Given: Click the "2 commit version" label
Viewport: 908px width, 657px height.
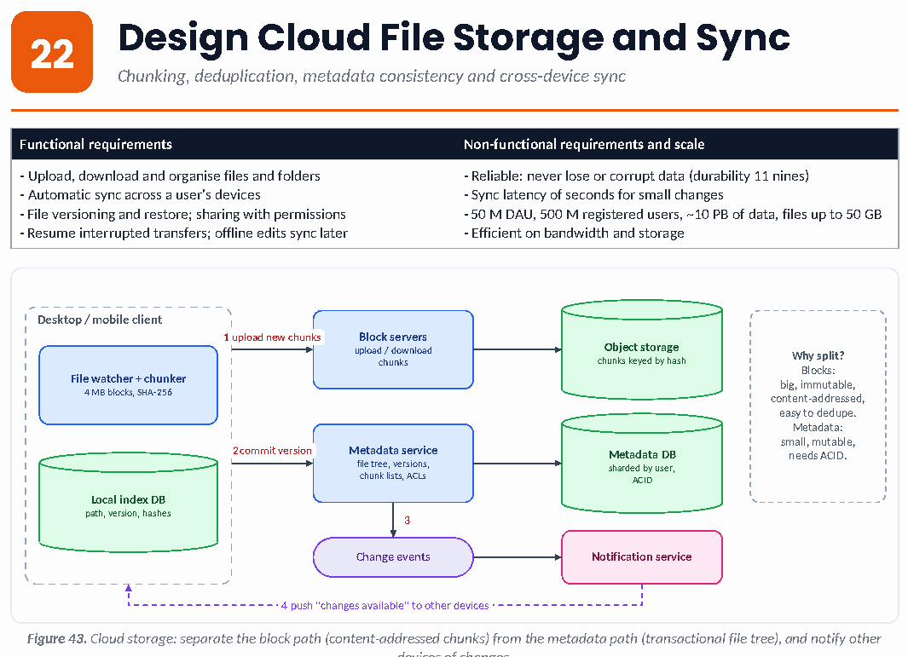Looking at the screenshot, I should tap(272, 450).
